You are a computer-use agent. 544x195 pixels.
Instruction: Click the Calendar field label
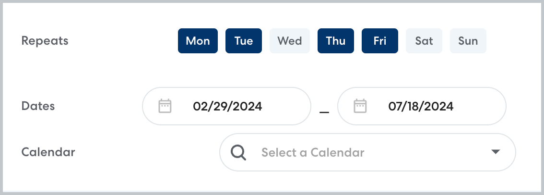pyautogui.click(x=48, y=152)
